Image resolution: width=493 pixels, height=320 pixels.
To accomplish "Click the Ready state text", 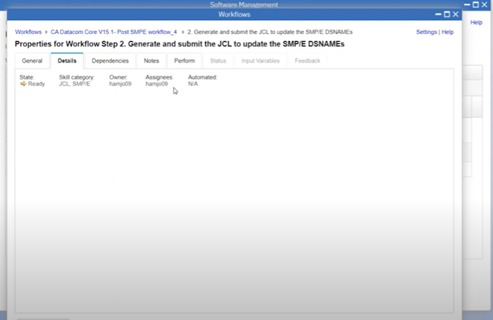I will click(x=36, y=84).
